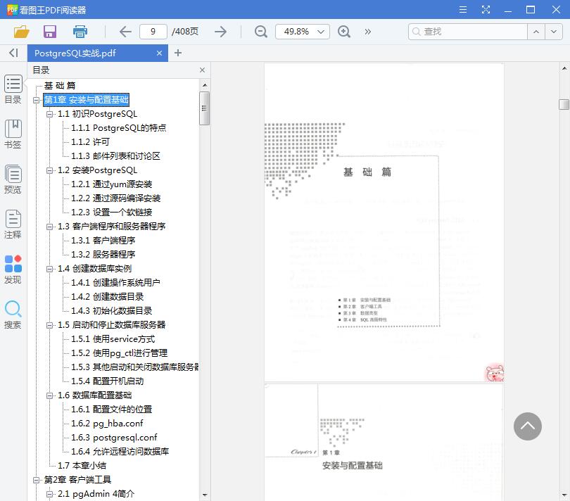Click the back-to-top round arrow button

click(528, 426)
